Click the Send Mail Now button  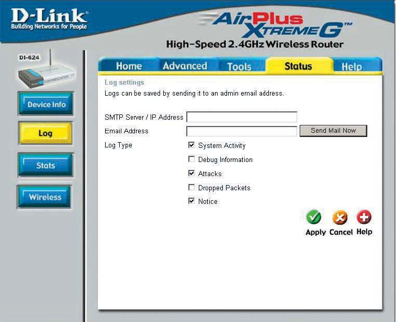coord(333,131)
